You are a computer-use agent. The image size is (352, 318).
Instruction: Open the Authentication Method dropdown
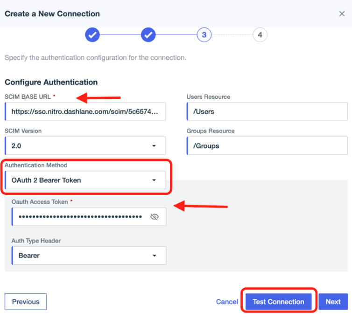coord(85,180)
